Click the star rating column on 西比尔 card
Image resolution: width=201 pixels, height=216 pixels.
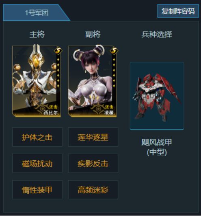point(58,73)
